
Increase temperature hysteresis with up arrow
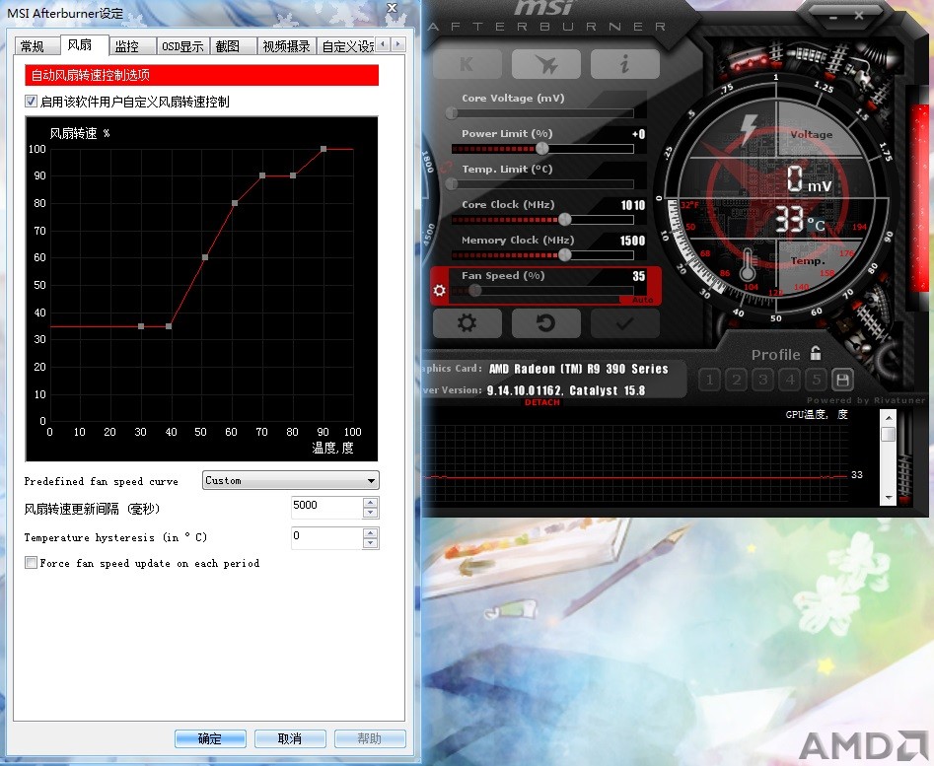371,533
